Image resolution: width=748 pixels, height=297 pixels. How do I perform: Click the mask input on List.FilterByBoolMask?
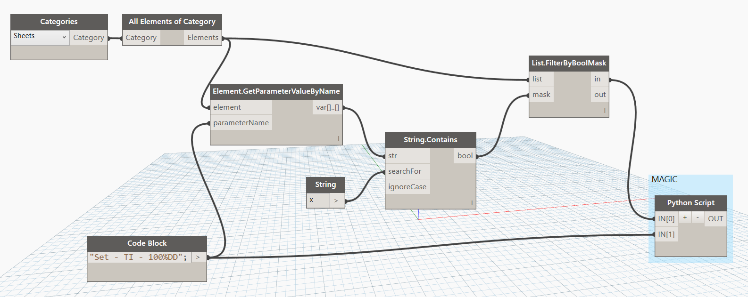[x=541, y=95]
